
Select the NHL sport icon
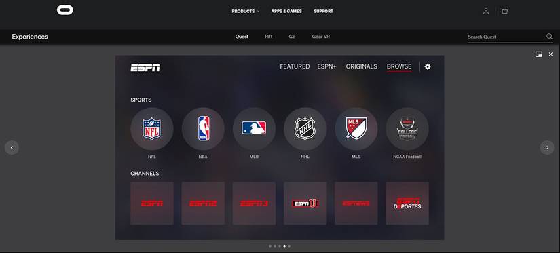[x=305, y=129]
